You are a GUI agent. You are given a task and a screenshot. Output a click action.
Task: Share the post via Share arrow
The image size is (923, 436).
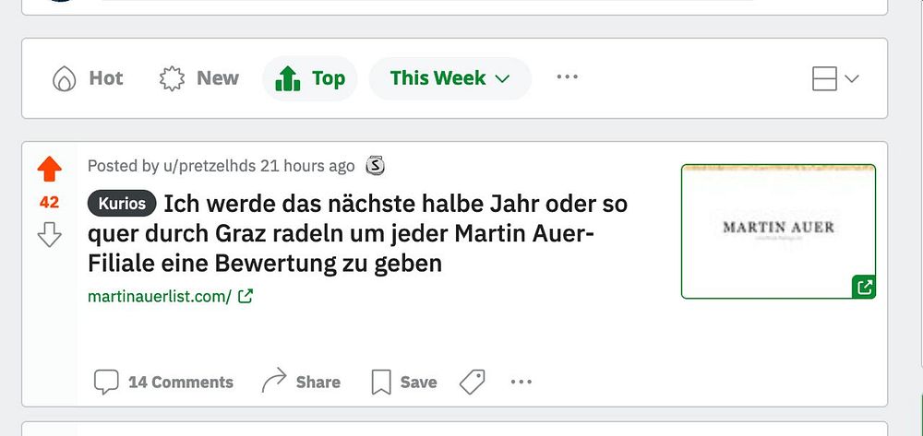pyautogui.click(x=302, y=382)
